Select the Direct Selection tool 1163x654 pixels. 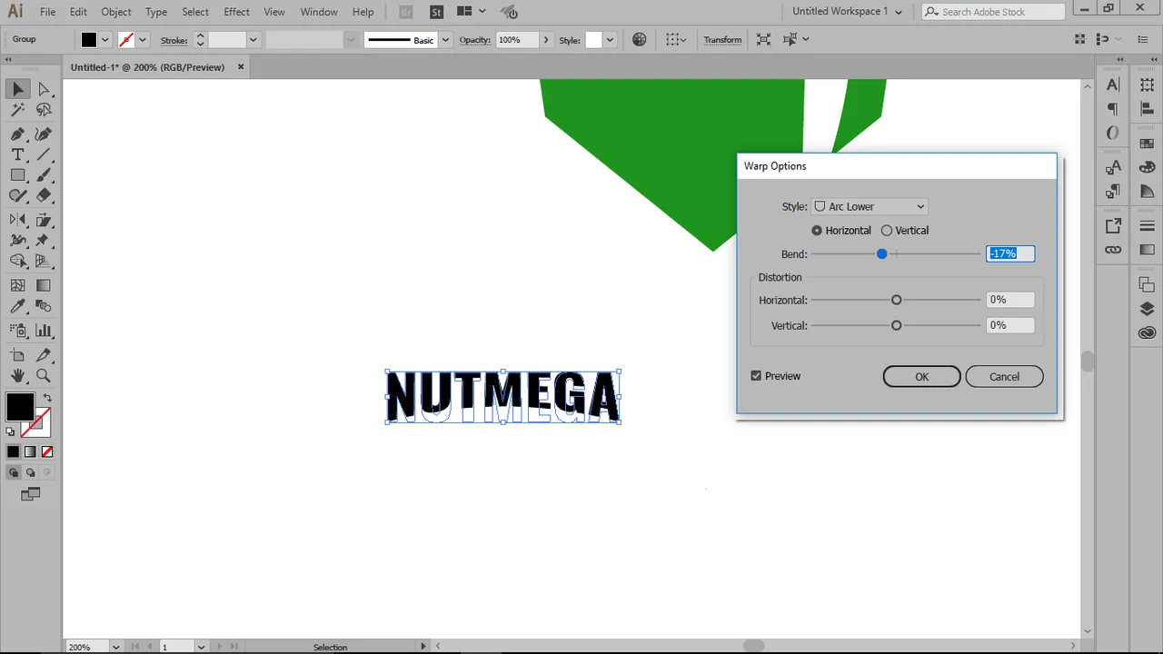[x=44, y=89]
